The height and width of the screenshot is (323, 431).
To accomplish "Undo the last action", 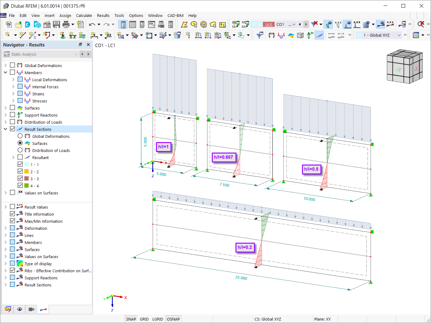I will 92,24.
